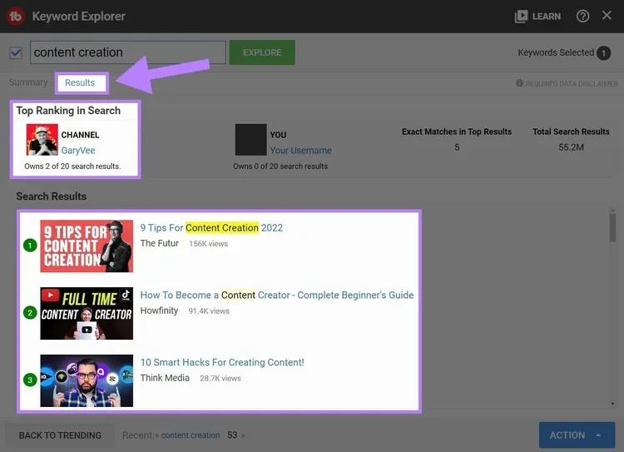Click the search results scrollbar thumb
Viewport: 624px width, 452px height.
pyautogui.click(x=612, y=228)
